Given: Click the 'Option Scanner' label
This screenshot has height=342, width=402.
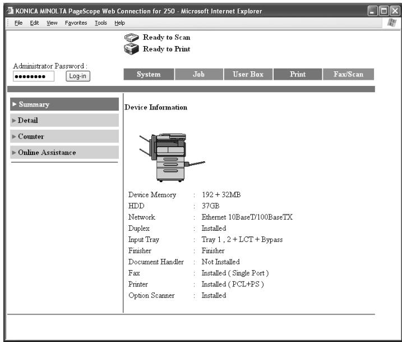Looking at the screenshot, I should (151, 295).
